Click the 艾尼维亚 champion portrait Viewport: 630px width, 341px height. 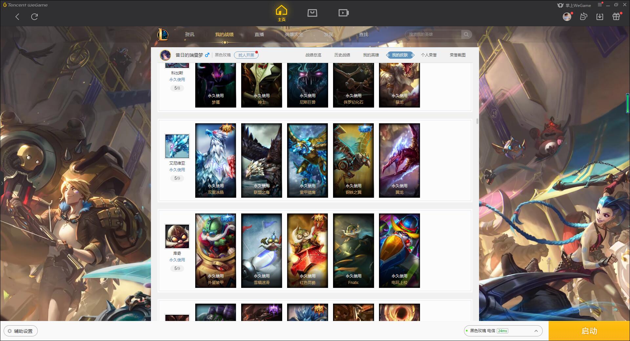click(177, 146)
